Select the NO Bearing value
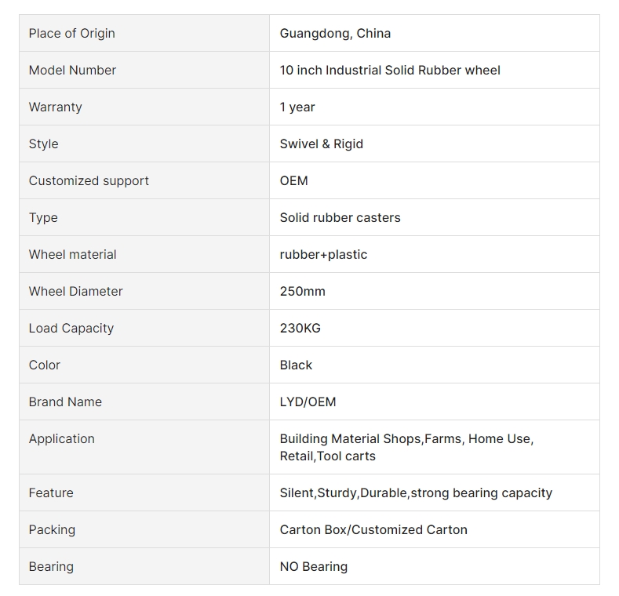This screenshot has width=619, height=596. point(314,567)
